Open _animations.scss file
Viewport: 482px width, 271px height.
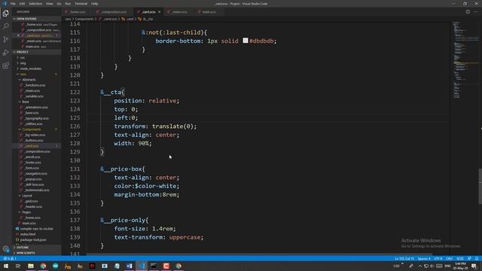coord(36,107)
